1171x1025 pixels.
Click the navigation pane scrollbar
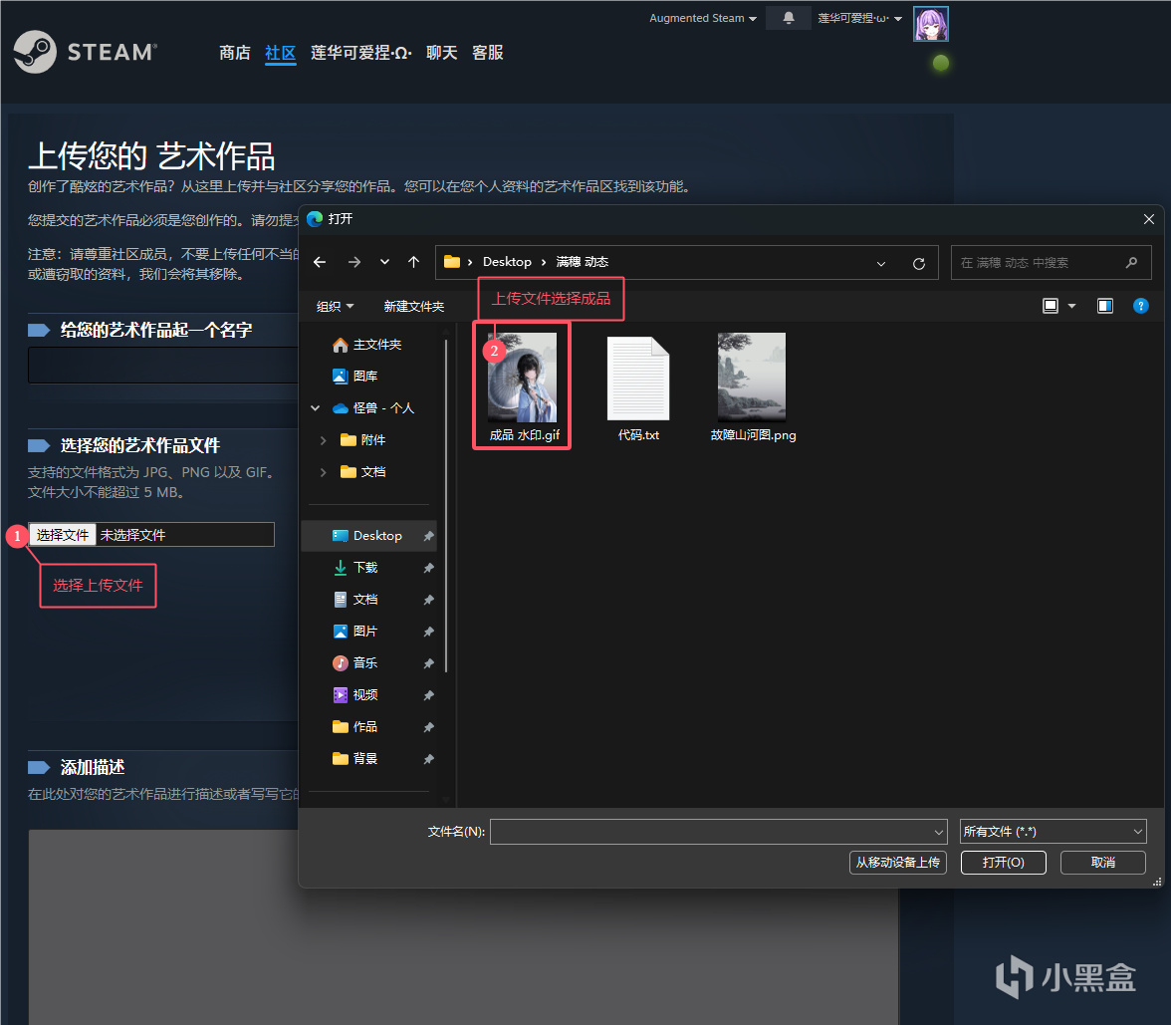pos(446,506)
